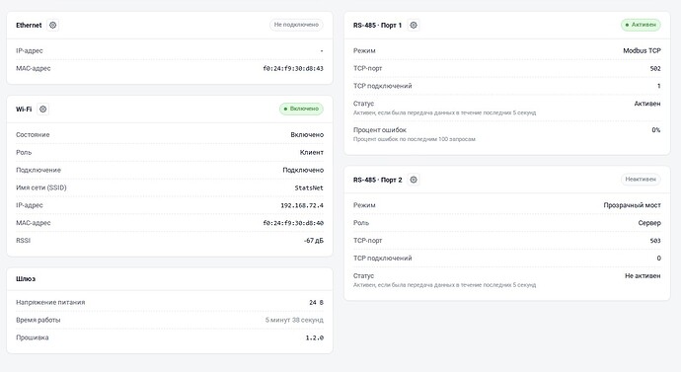The image size is (681, 372).
Task: Select the 'Modbus TCP' mode value
Action: click(x=642, y=50)
